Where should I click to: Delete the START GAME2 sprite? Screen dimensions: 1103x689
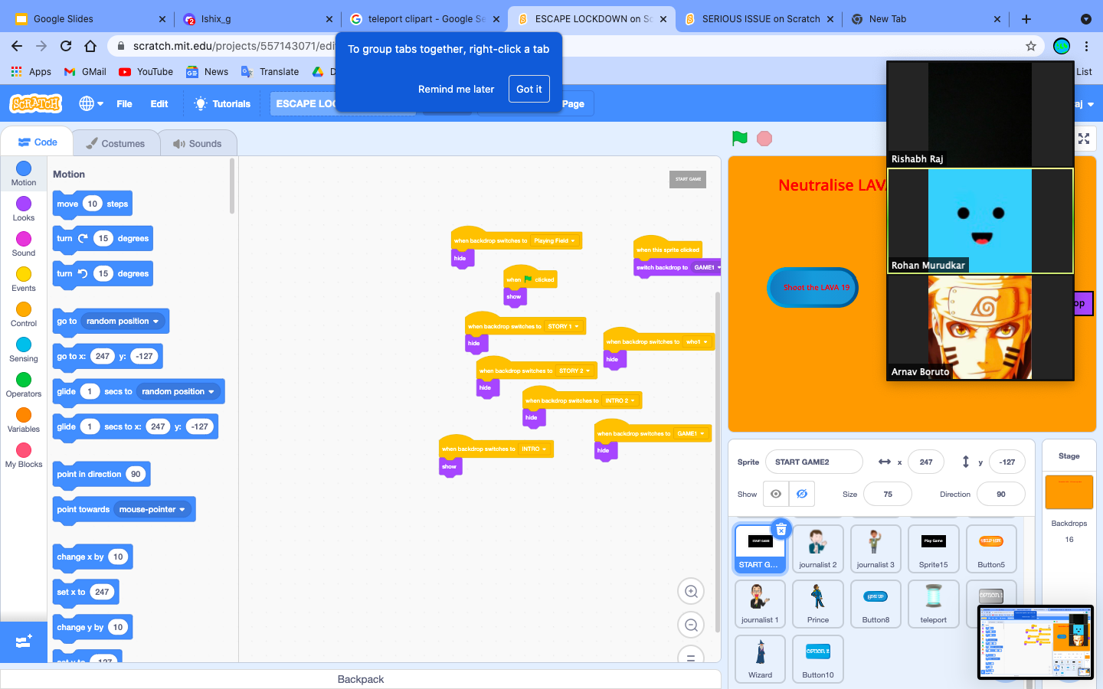(781, 530)
